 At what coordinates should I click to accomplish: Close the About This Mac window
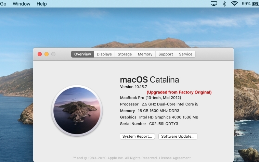[40, 54]
